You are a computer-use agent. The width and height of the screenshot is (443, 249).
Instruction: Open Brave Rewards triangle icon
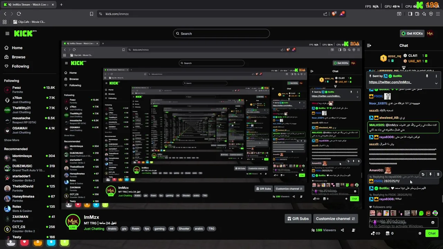(342, 14)
